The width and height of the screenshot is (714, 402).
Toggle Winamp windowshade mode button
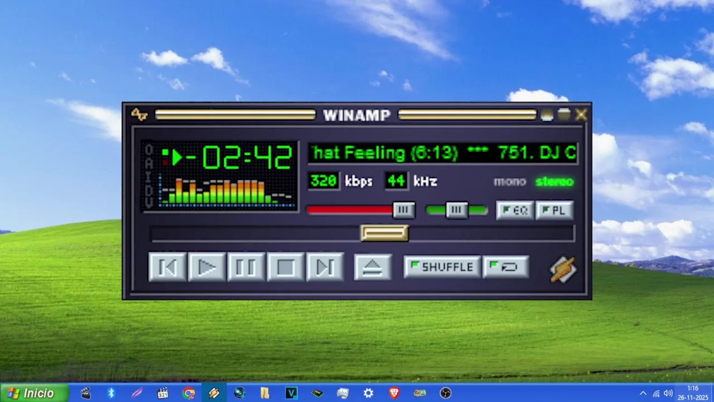tap(564, 114)
